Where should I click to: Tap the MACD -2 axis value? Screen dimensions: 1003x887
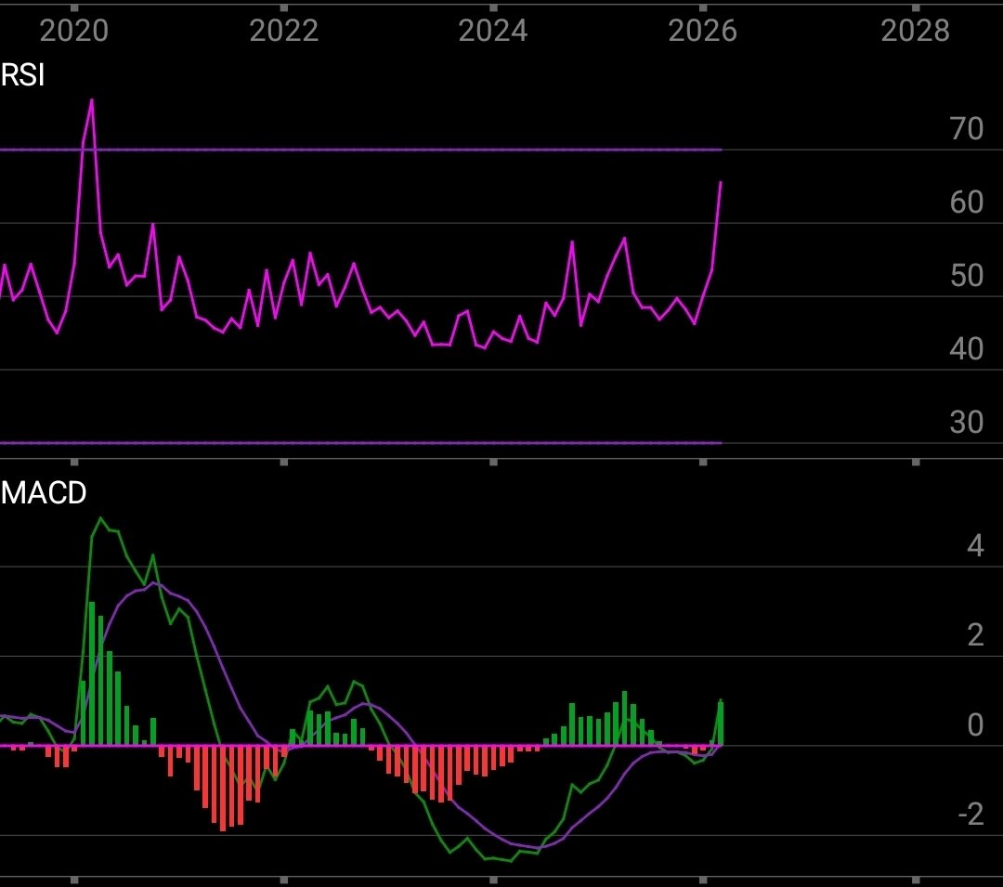971,815
